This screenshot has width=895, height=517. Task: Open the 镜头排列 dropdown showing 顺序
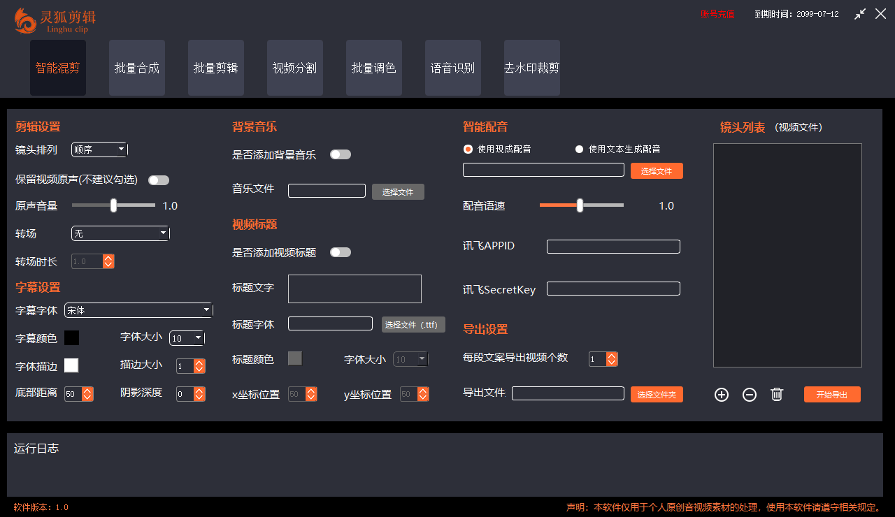[99, 150]
